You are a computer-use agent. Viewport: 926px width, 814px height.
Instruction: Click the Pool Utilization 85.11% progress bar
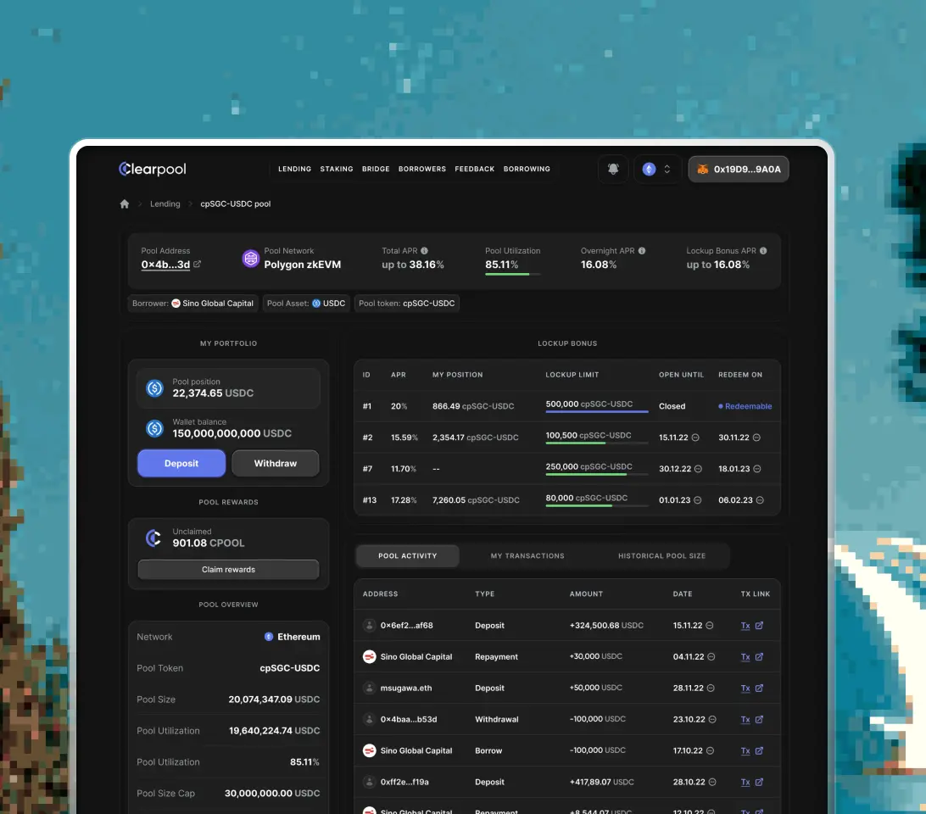(x=512, y=274)
